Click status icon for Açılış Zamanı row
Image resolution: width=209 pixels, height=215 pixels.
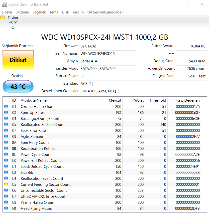6,136
